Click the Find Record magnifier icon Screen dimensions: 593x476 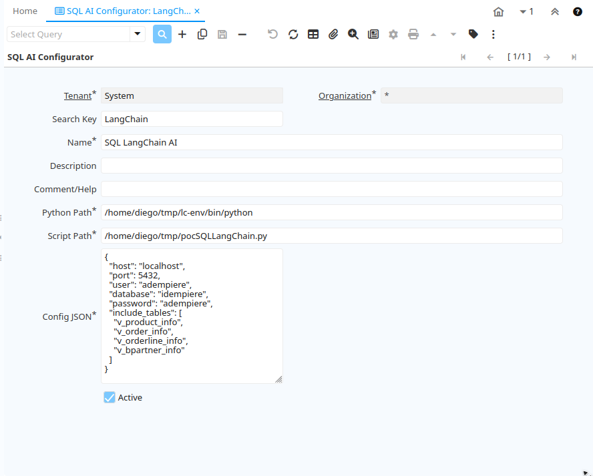[x=162, y=34]
